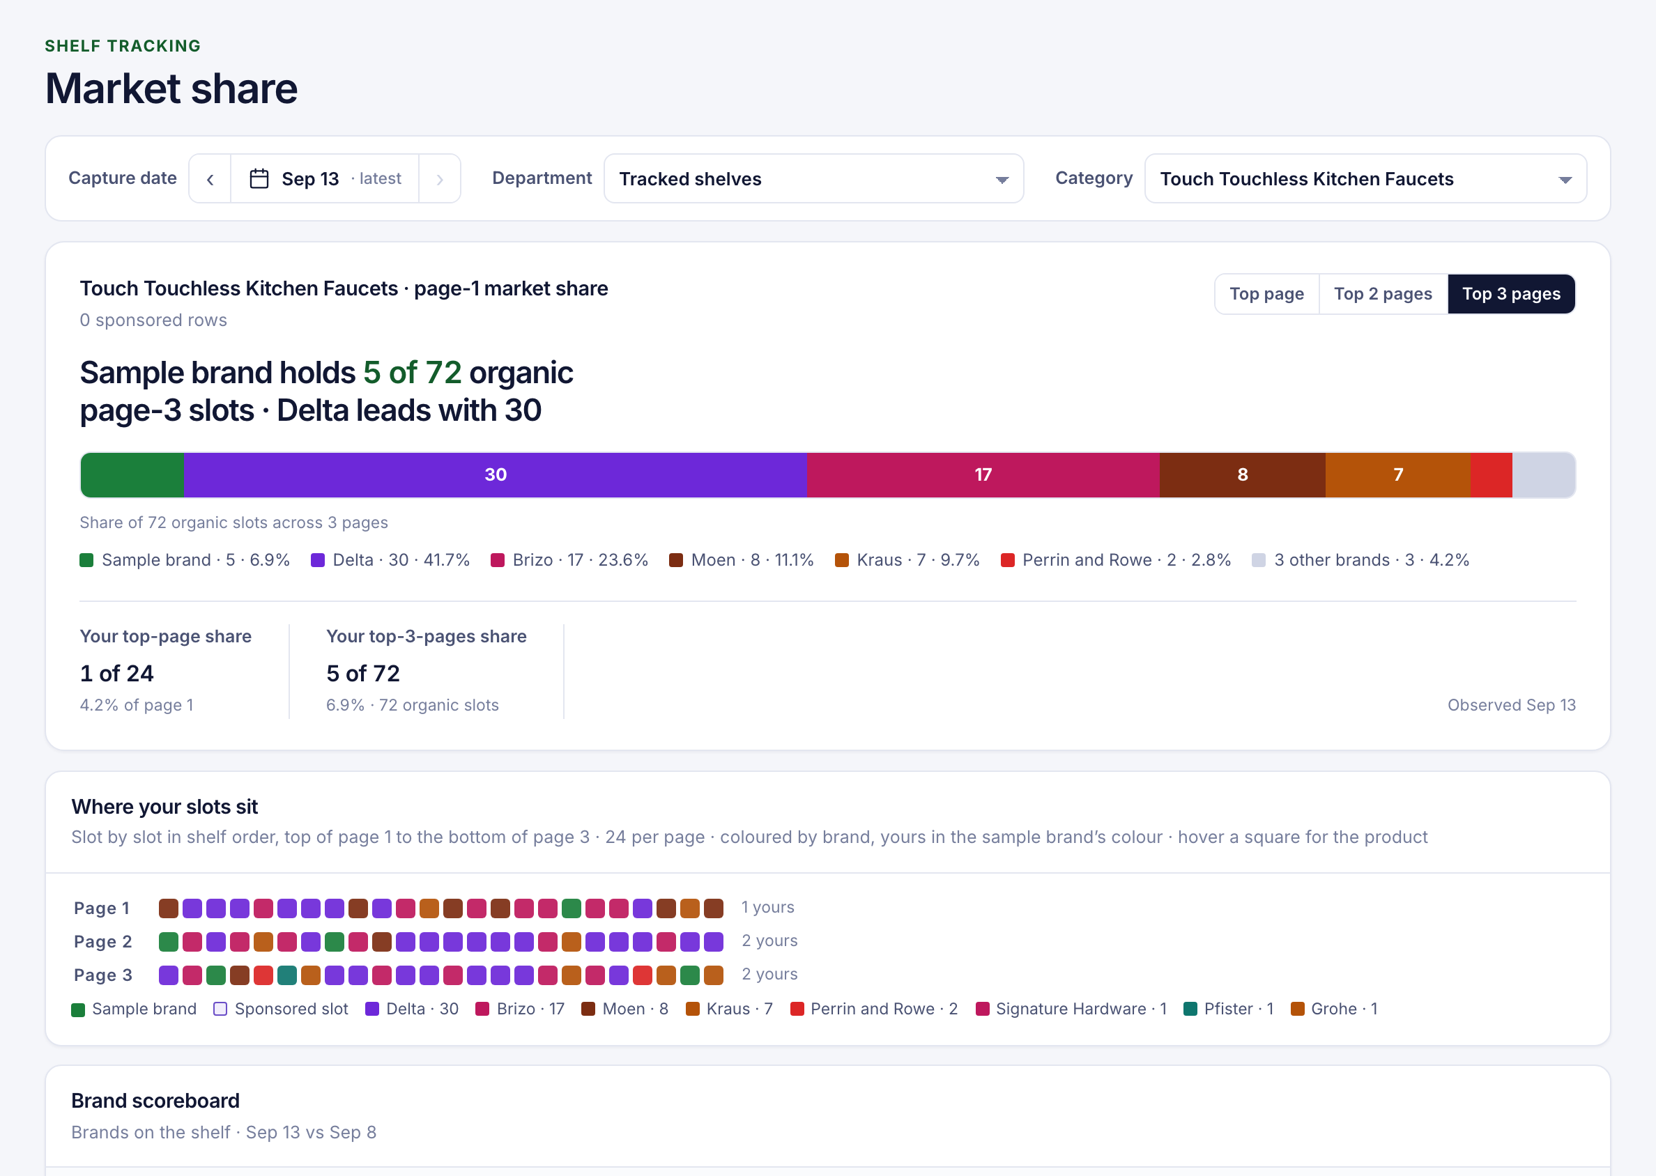The width and height of the screenshot is (1656, 1176).
Task: Click the Delta segment labeled 30
Action: 496,475
